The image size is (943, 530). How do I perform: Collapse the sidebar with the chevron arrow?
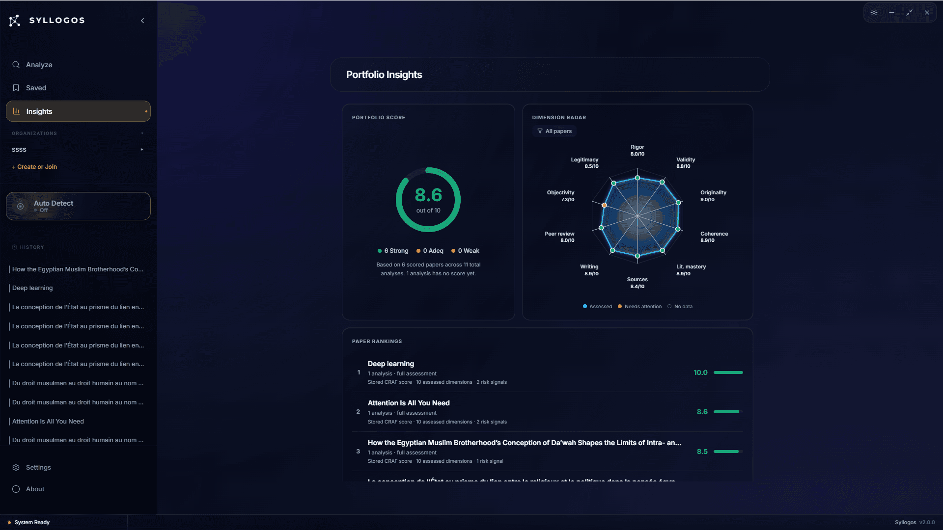click(x=142, y=21)
